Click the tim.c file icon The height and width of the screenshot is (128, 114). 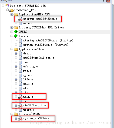(x=20, y=62)
